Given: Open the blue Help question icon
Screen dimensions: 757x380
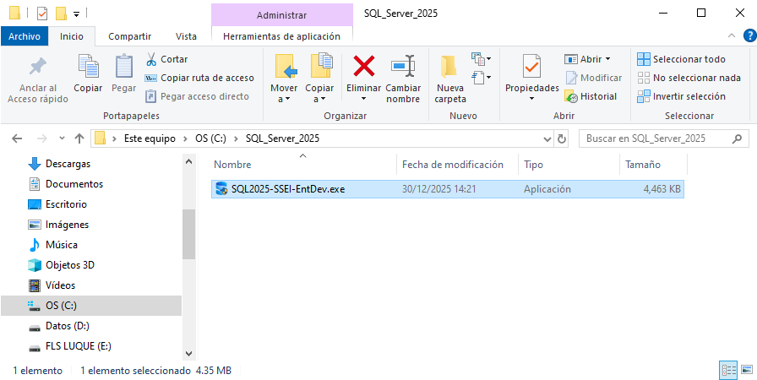Looking at the screenshot, I should [x=749, y=35].
